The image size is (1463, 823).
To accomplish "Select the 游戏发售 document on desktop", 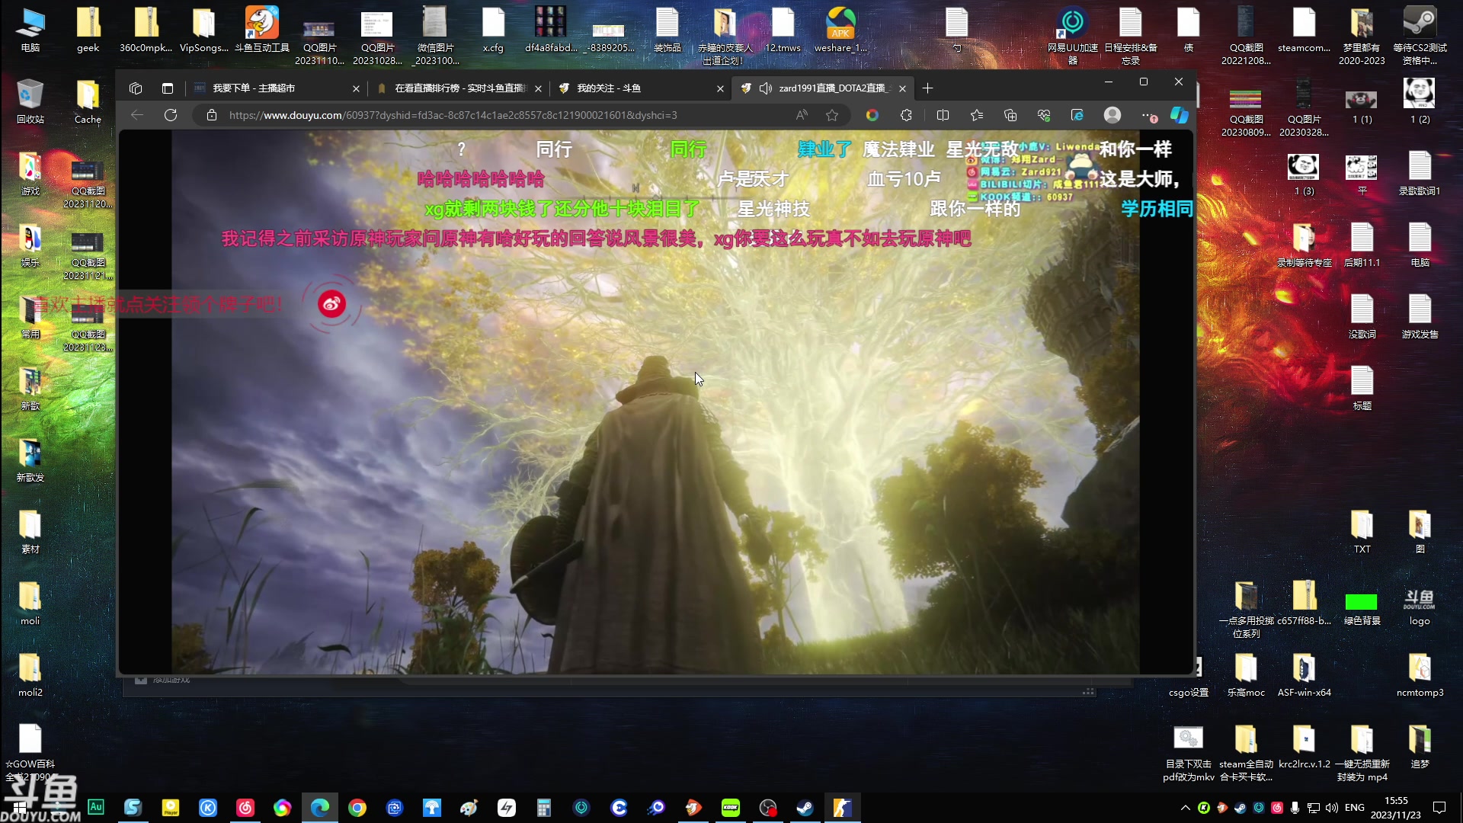I will click(1420, 317).
